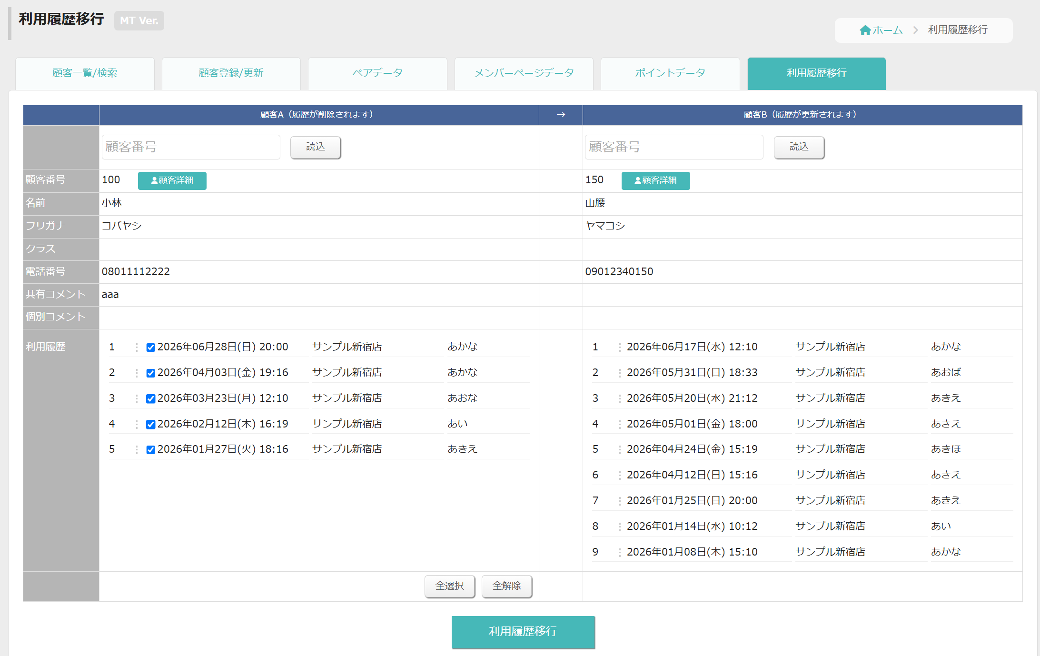Screen dimensions: 1040x656
Task: Click the 全解除 button
Action: 507,586
